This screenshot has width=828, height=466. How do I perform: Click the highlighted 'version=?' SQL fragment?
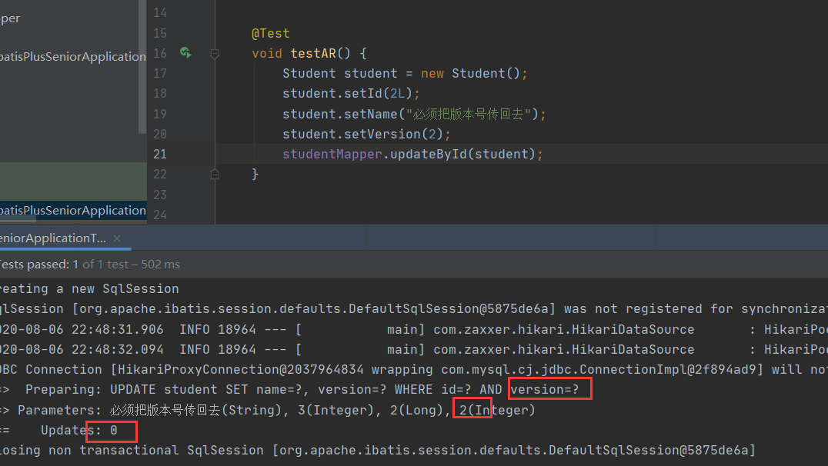[x=549, y=388]
